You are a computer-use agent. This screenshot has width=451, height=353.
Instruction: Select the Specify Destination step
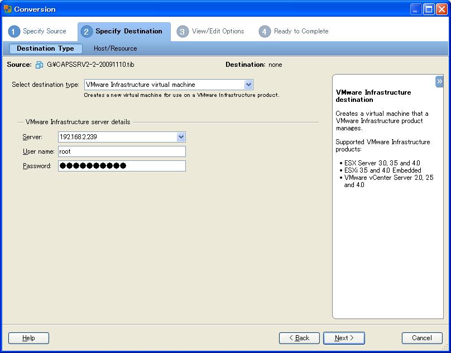(x=124, y=31)
